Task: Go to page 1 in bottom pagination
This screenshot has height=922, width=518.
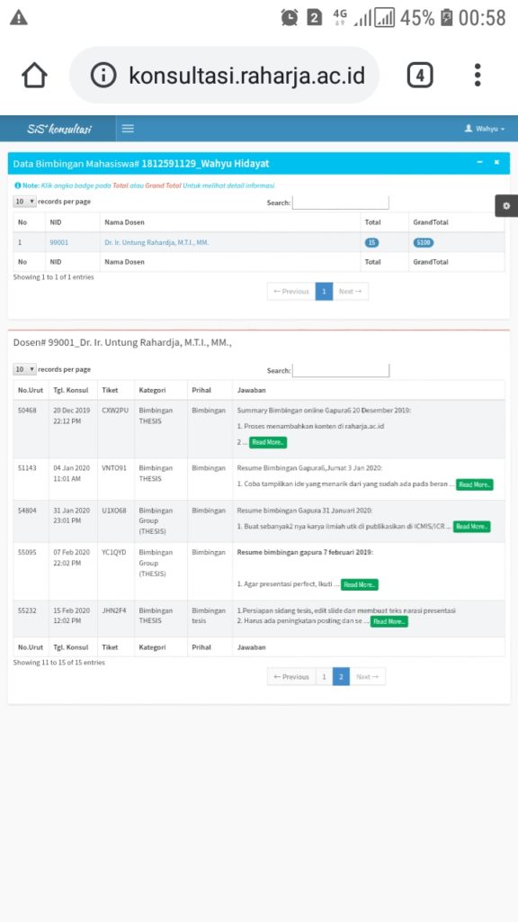Action: tap(324, 677)
